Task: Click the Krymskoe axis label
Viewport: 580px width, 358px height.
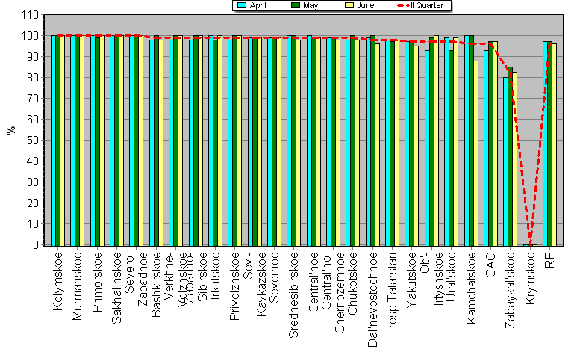Action: click(x=530, y=279)
